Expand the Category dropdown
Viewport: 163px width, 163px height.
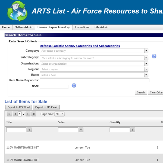[x=146, y=51]
